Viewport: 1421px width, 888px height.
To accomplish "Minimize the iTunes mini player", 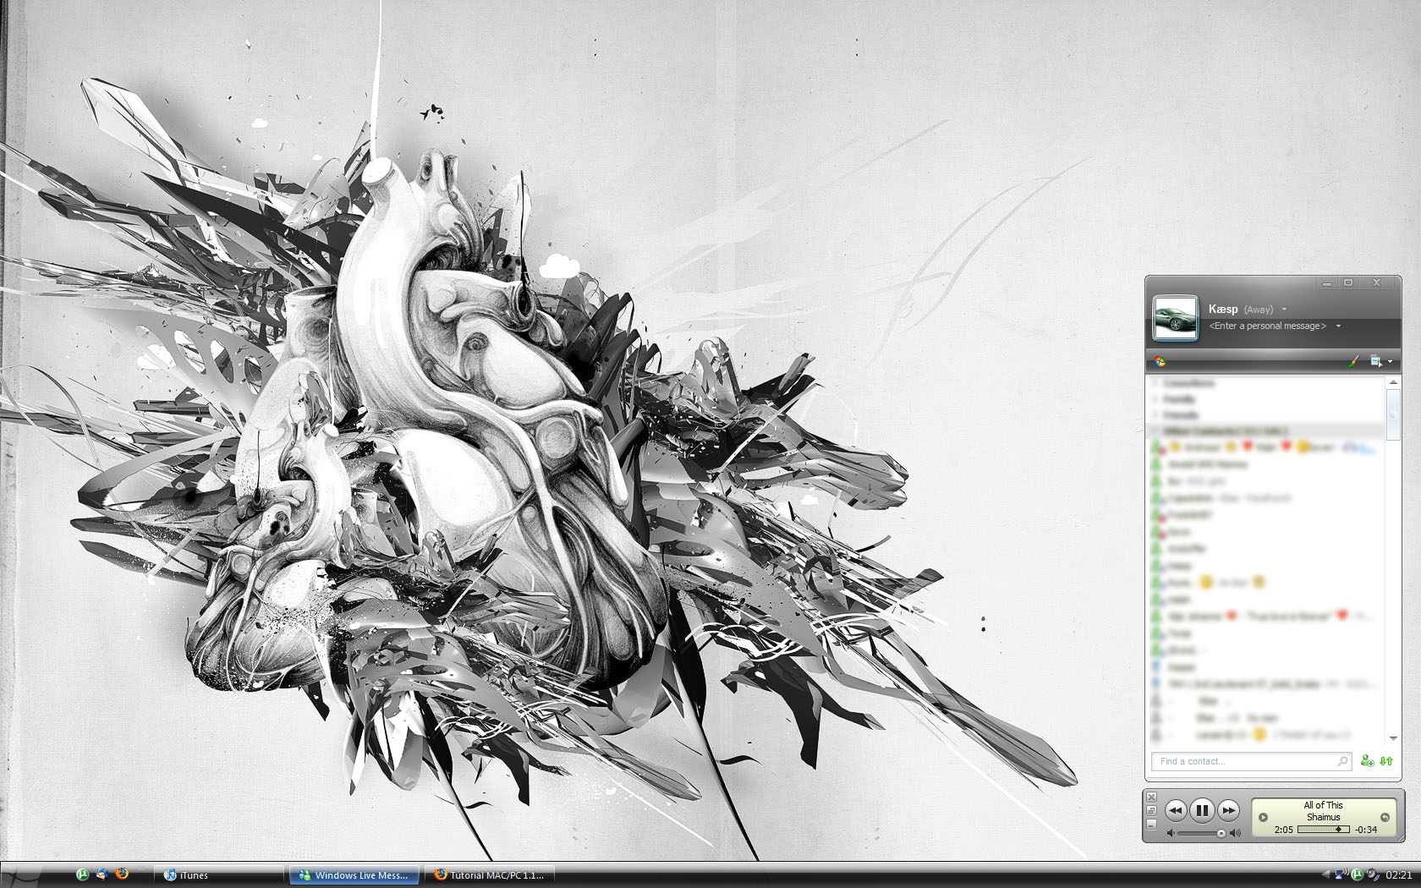I will [x=1151, y=824].
